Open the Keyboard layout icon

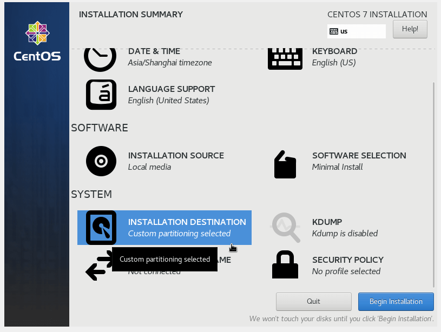coord(285,58)
